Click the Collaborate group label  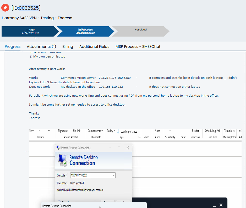point(95,137)
